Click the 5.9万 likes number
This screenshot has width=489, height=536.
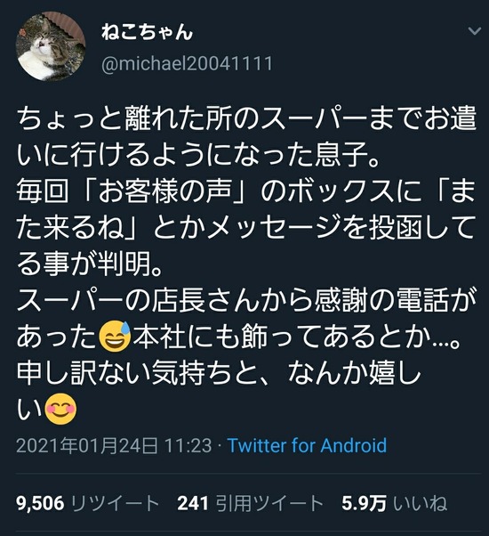click(365, 504)
